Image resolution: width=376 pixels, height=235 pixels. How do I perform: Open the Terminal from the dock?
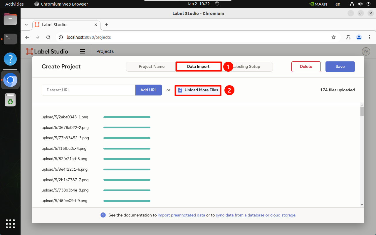pyautogui.click(x=10, y=38)
